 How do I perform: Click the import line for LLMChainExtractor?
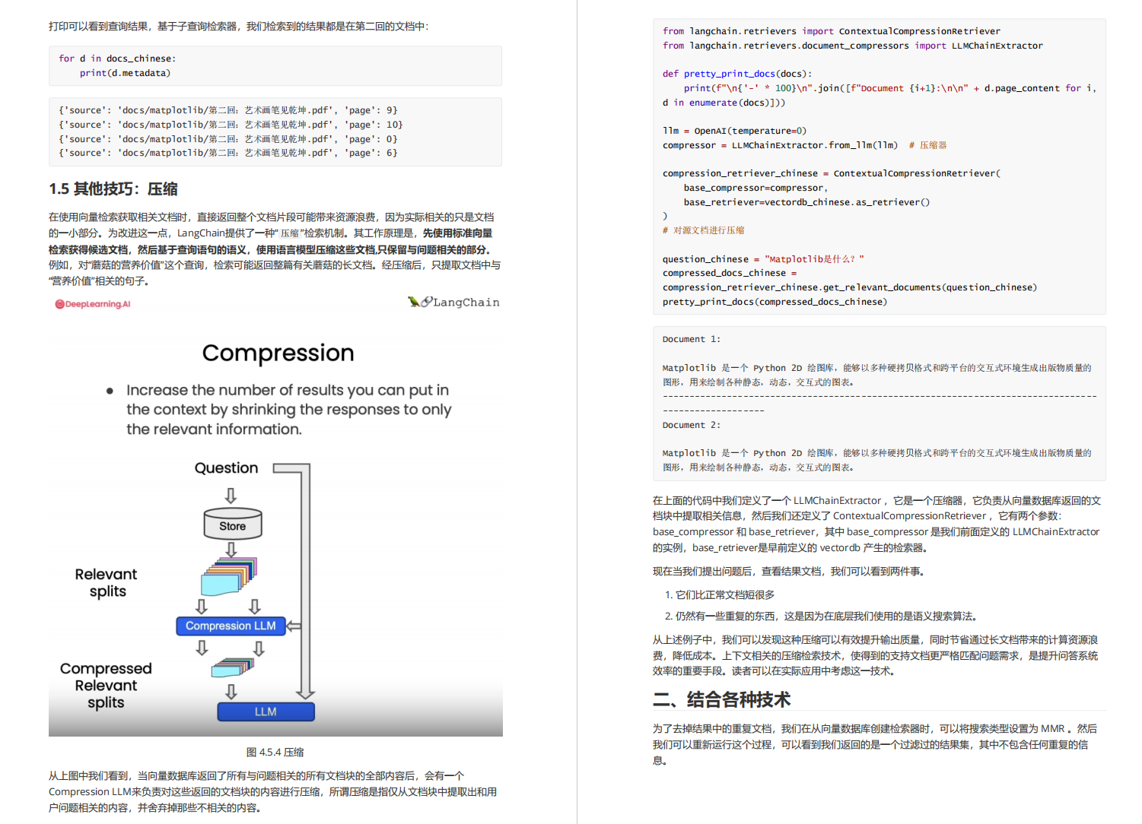tap(853, 46)
